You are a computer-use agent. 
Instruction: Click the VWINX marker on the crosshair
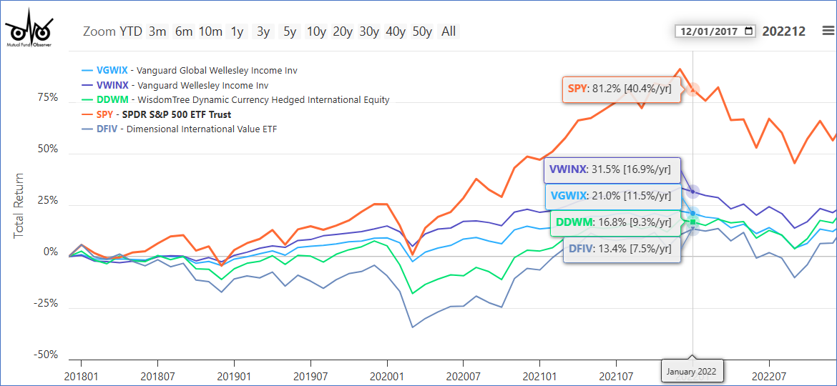[x=692, y=192]
